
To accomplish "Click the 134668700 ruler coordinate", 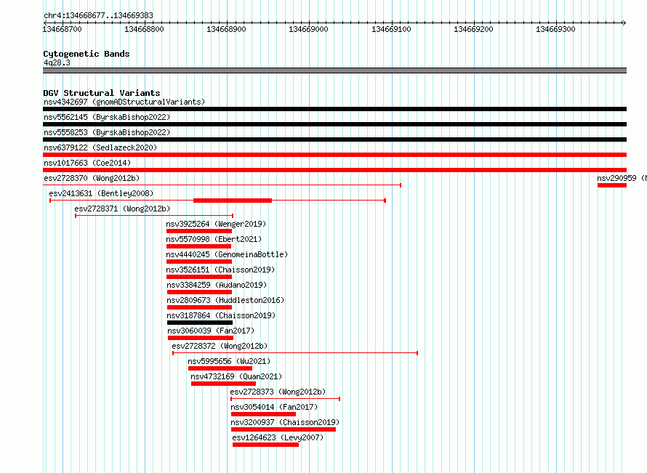I will pos(63,29).
